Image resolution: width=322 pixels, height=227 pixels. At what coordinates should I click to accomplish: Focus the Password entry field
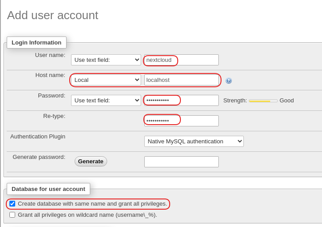(x=181, y=101)
